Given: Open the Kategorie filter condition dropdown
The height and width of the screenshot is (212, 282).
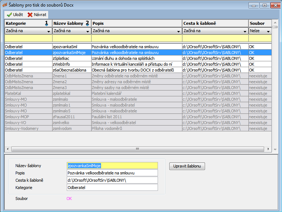Looking at the screenshot, I should [49, 31].
